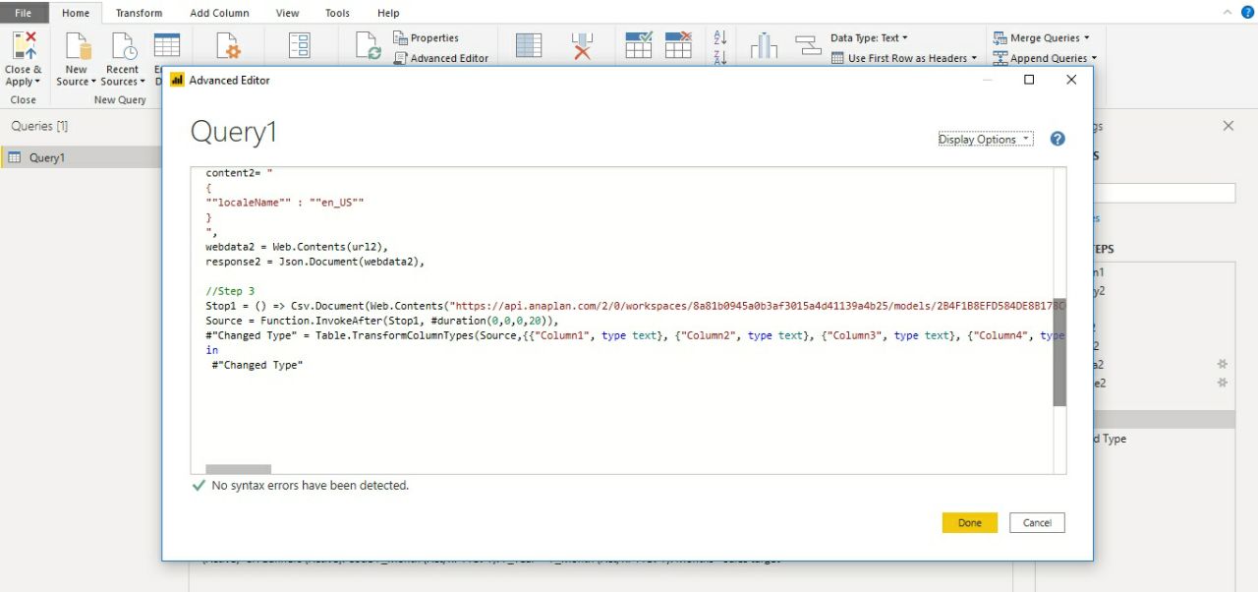1258x592 pixels.
Task: Select the Choose Columns table icon
Action: [x=529, y=45]
